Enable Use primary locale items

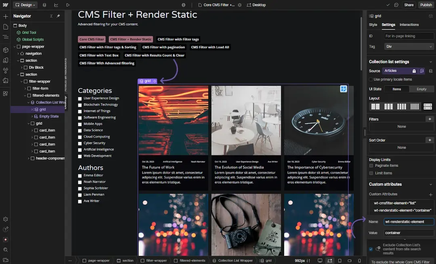(x=371, y=80)
